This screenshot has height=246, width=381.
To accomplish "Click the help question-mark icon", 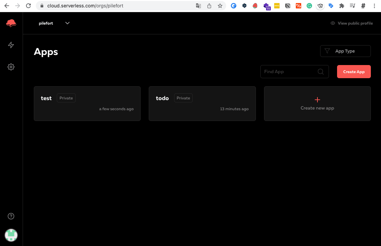I will pos(11,216).
